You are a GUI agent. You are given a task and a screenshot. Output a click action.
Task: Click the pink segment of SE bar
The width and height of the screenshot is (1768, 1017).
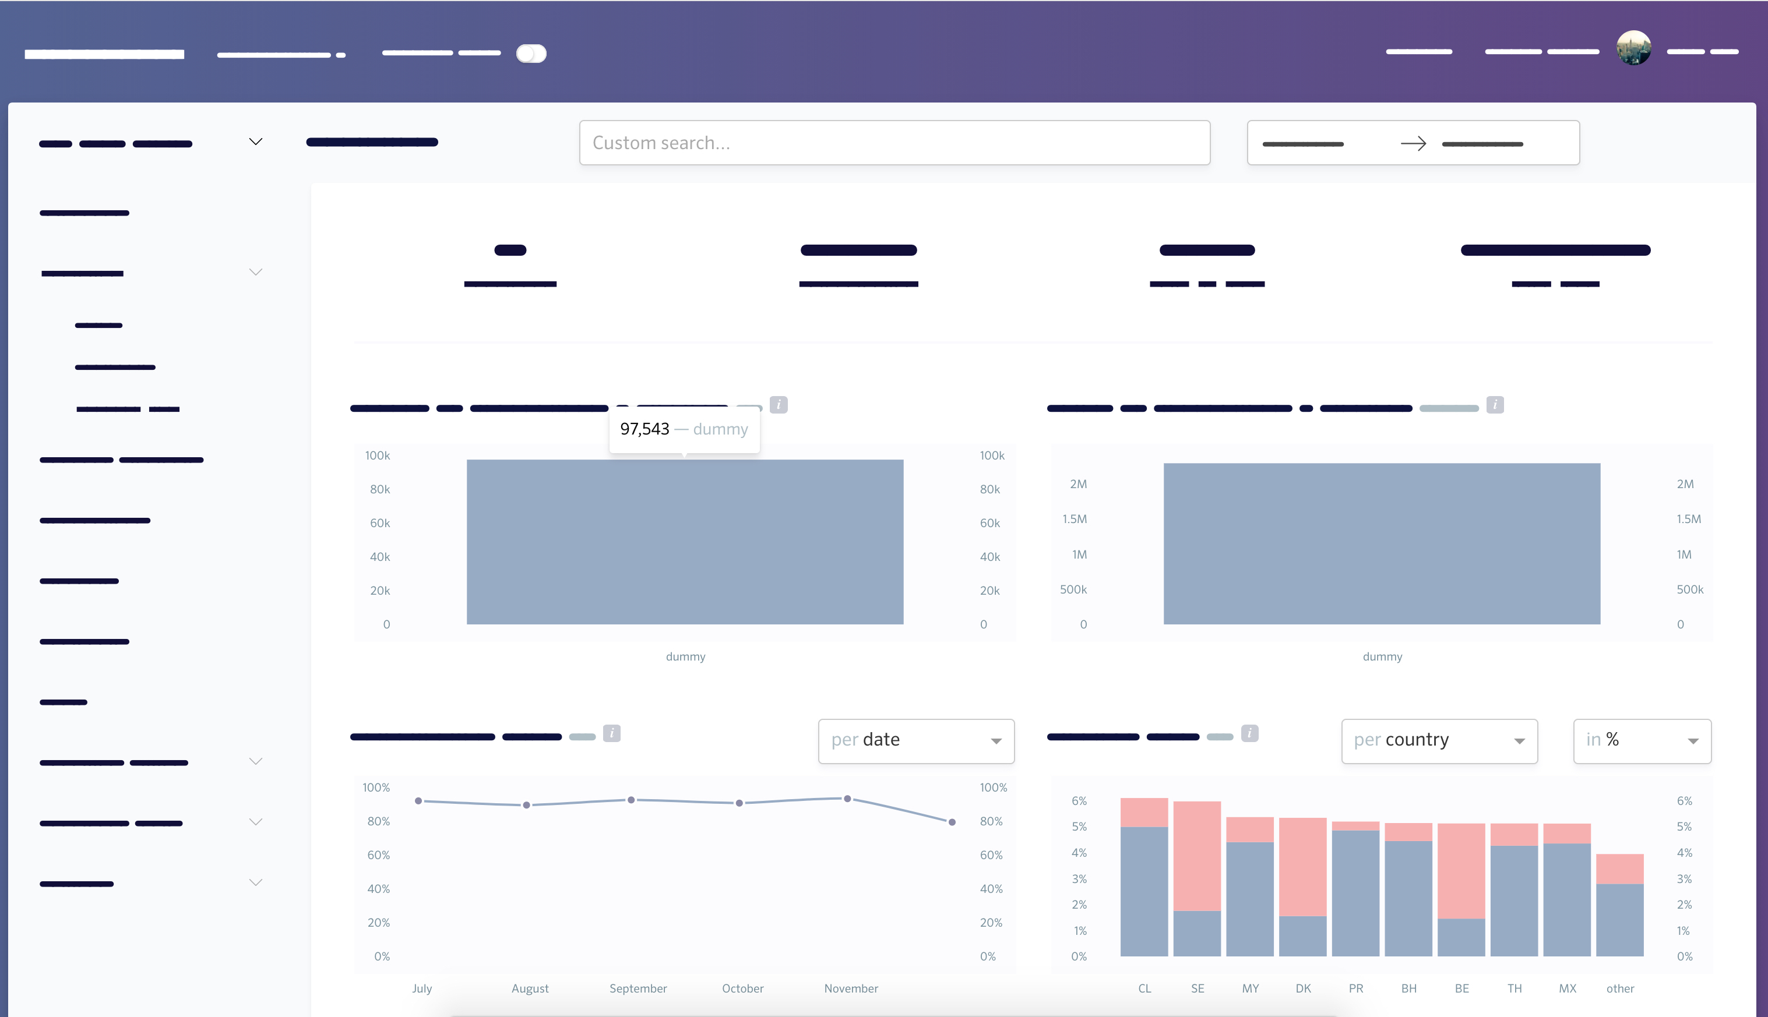click(1196, 856)
